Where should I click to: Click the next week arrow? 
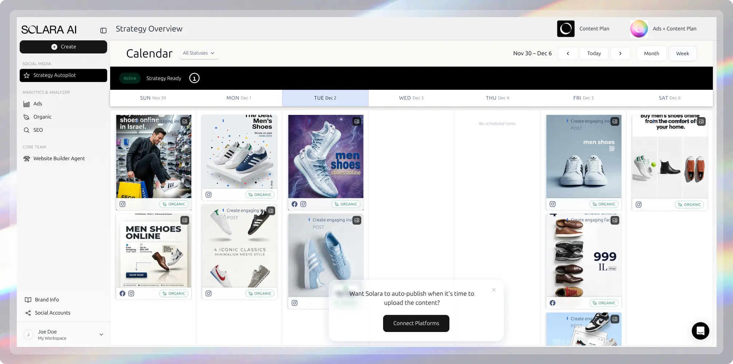[x=620, y=53]
